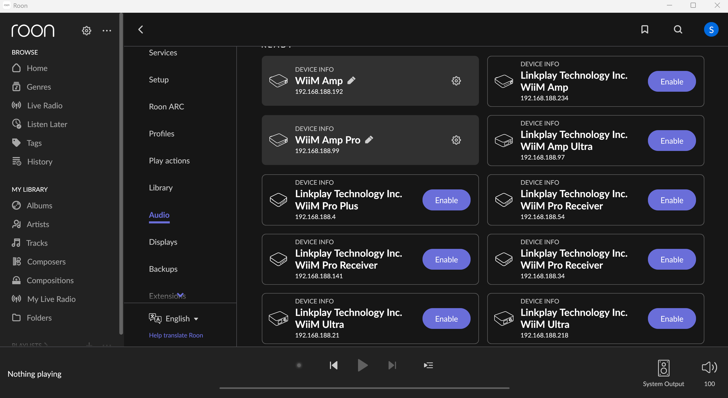The height and width of the screenshot is (398, 728).
Task: Open the queue icon in playback bar
Action: pos(428,366)
